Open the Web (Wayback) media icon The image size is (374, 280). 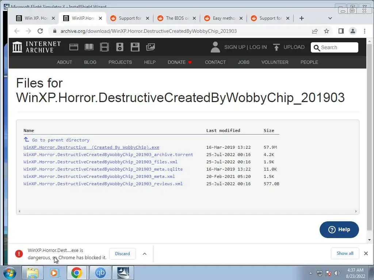click(74, 47)
